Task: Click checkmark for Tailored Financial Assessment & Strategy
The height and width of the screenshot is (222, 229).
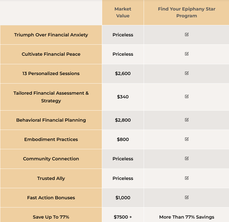Action: [x=187, y=96]
